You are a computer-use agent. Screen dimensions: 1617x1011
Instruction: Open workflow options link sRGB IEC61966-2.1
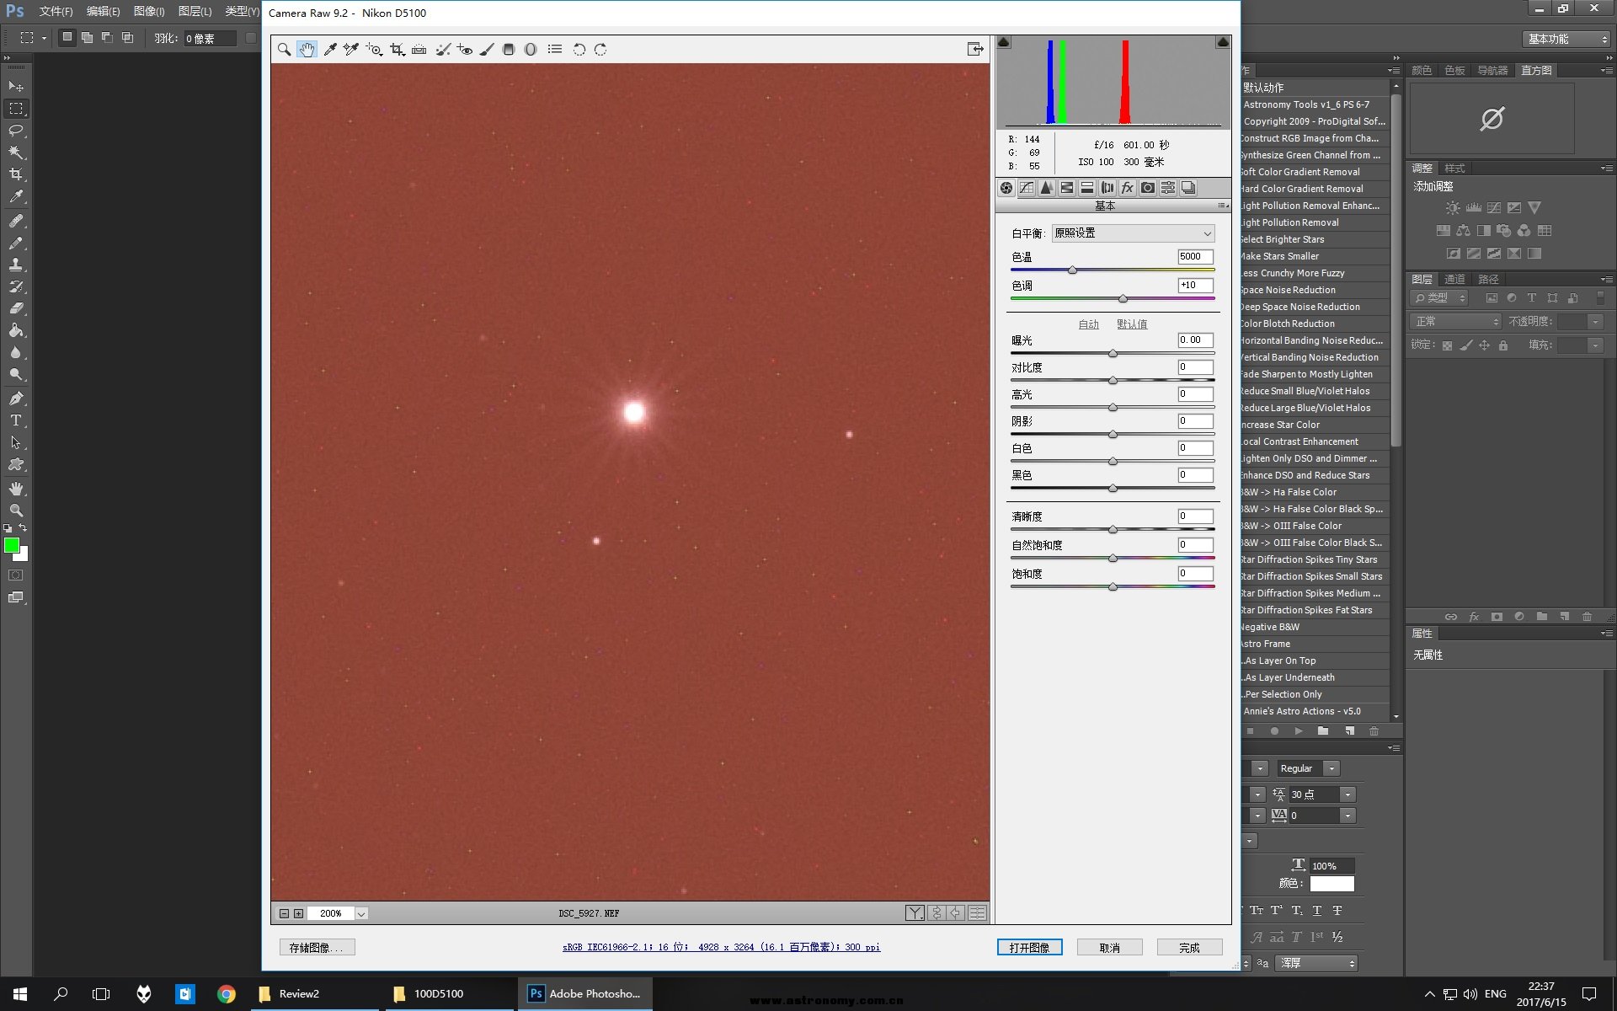721,948
